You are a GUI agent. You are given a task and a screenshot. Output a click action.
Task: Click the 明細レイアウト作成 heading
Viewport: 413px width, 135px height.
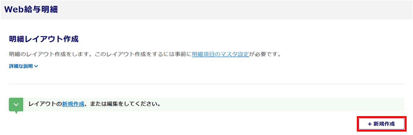point(44,39)
